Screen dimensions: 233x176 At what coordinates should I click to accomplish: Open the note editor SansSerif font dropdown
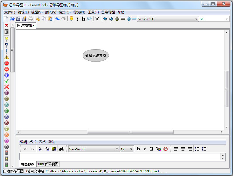[x=94, y=149]
